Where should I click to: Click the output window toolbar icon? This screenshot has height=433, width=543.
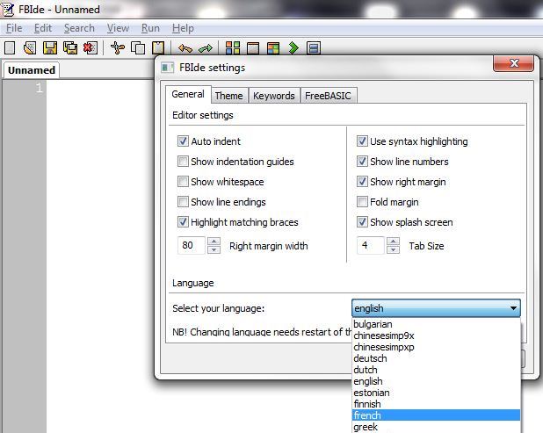(314, 47)
